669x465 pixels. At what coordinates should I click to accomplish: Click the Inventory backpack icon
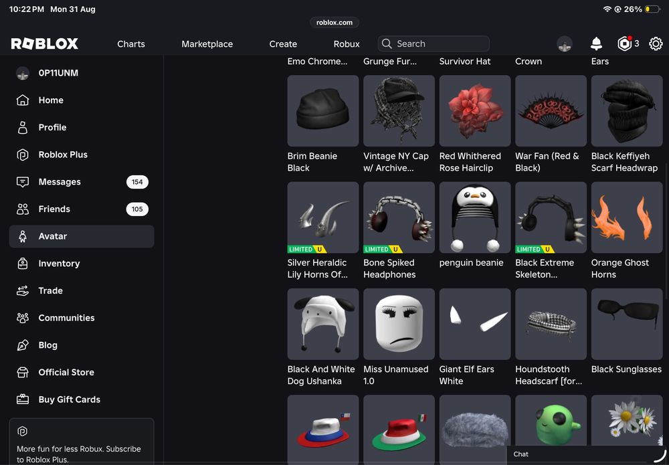click(23, 264)
